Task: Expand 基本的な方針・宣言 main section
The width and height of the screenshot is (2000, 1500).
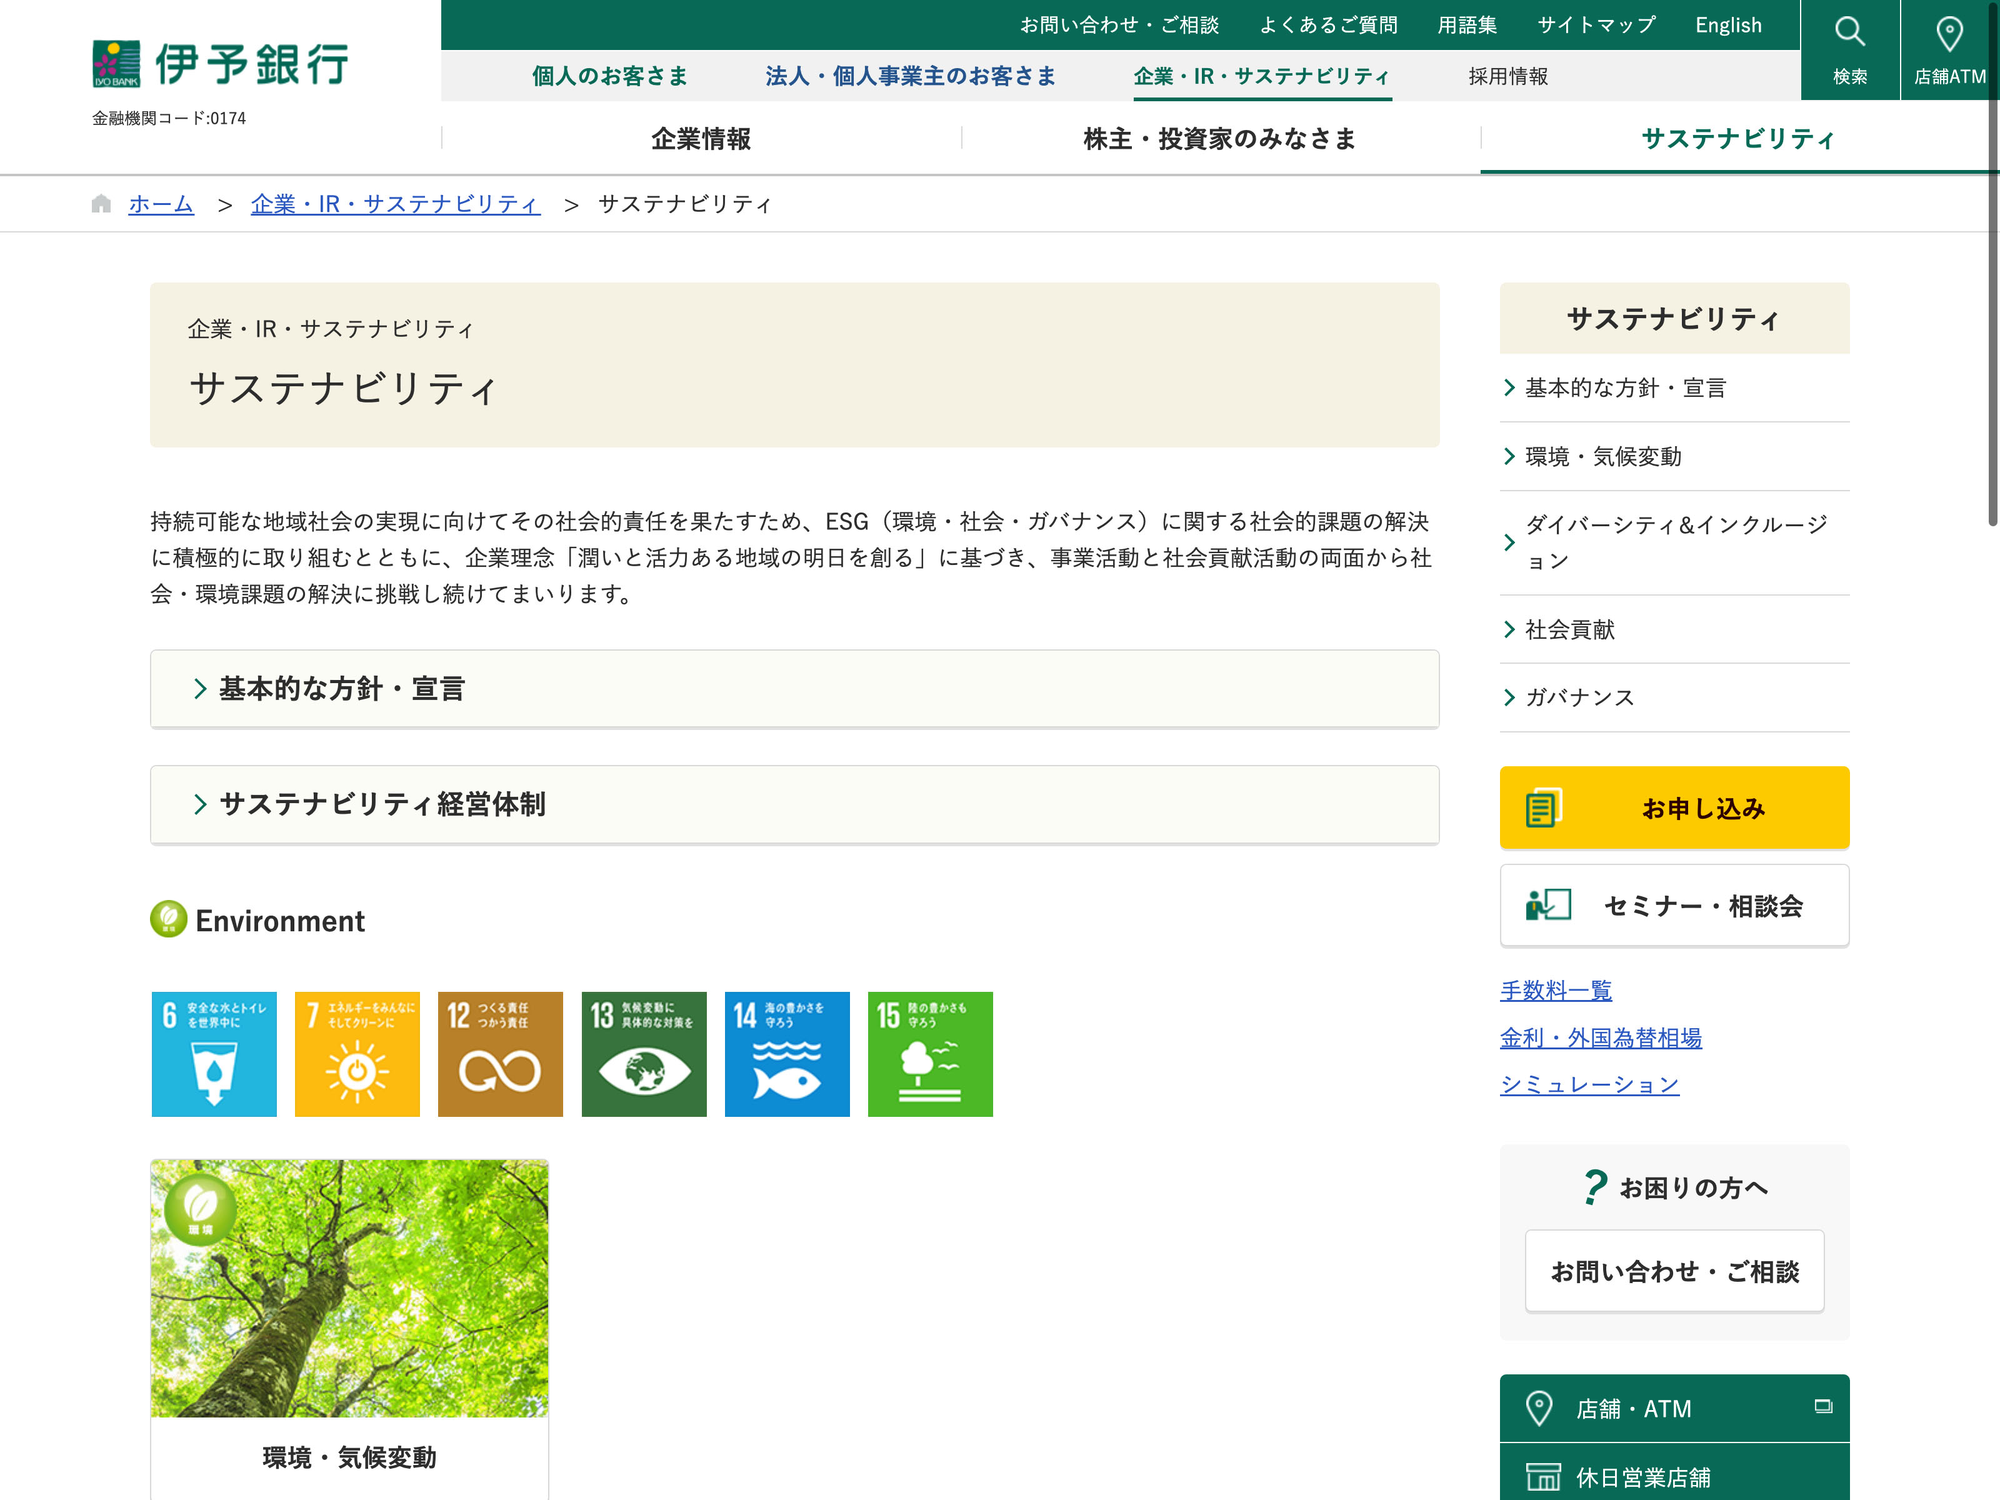Action: click(x=794, y=689)
